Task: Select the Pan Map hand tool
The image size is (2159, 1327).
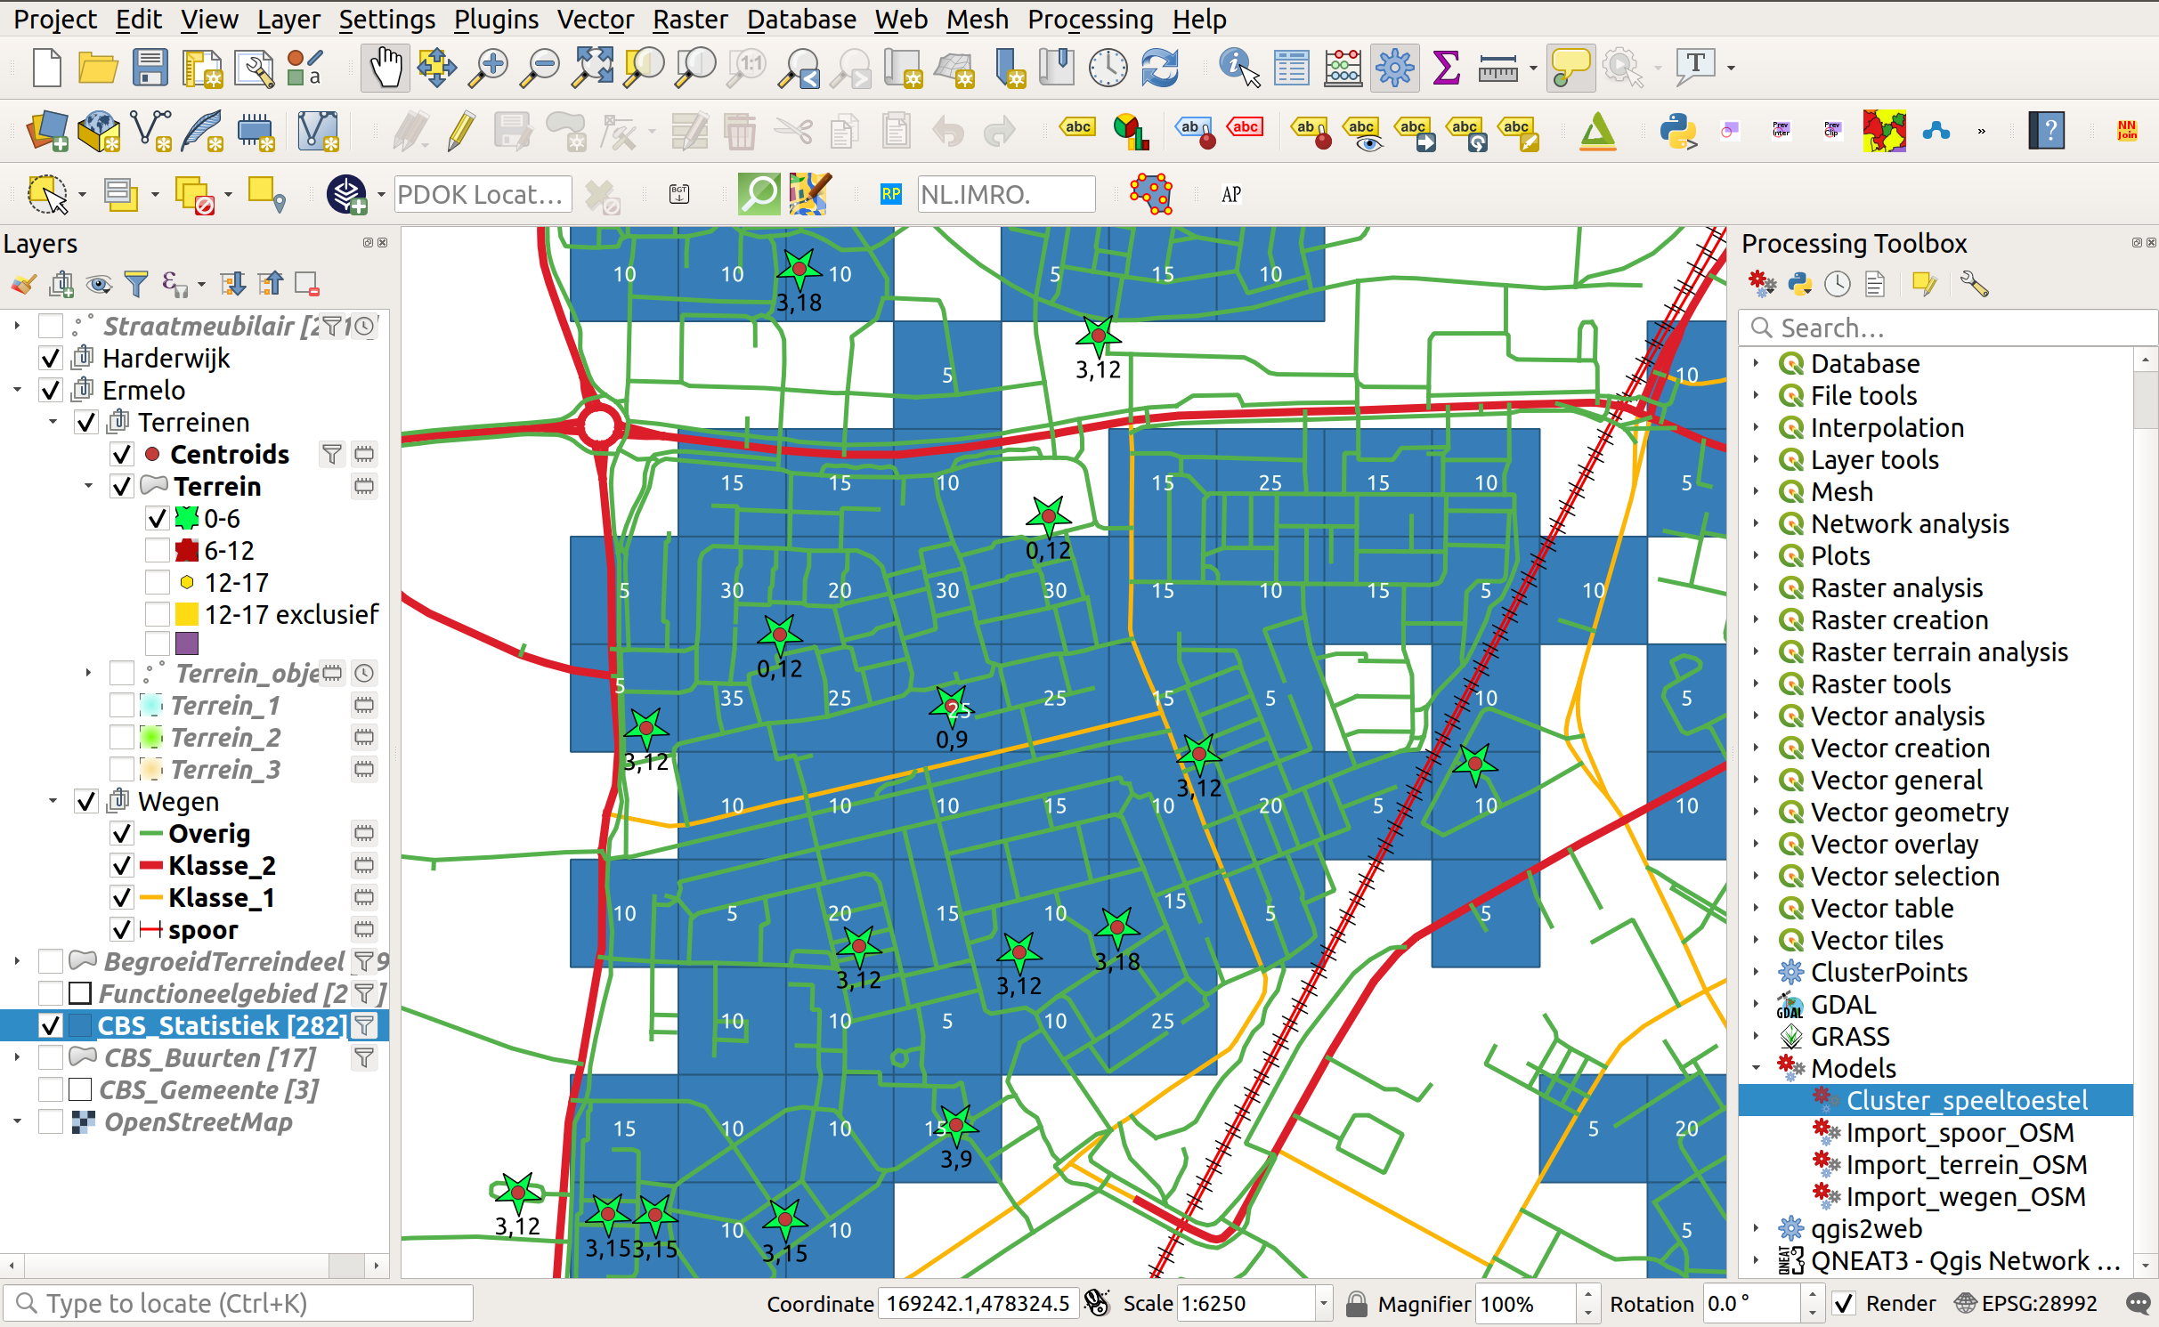Action: tap(385, 68)
